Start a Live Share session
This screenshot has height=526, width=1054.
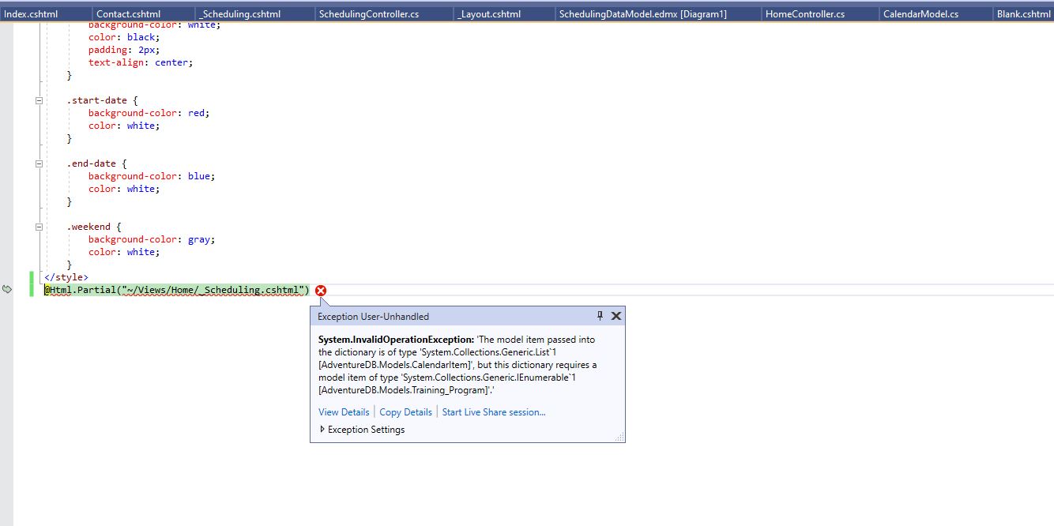tap(493, 411)
